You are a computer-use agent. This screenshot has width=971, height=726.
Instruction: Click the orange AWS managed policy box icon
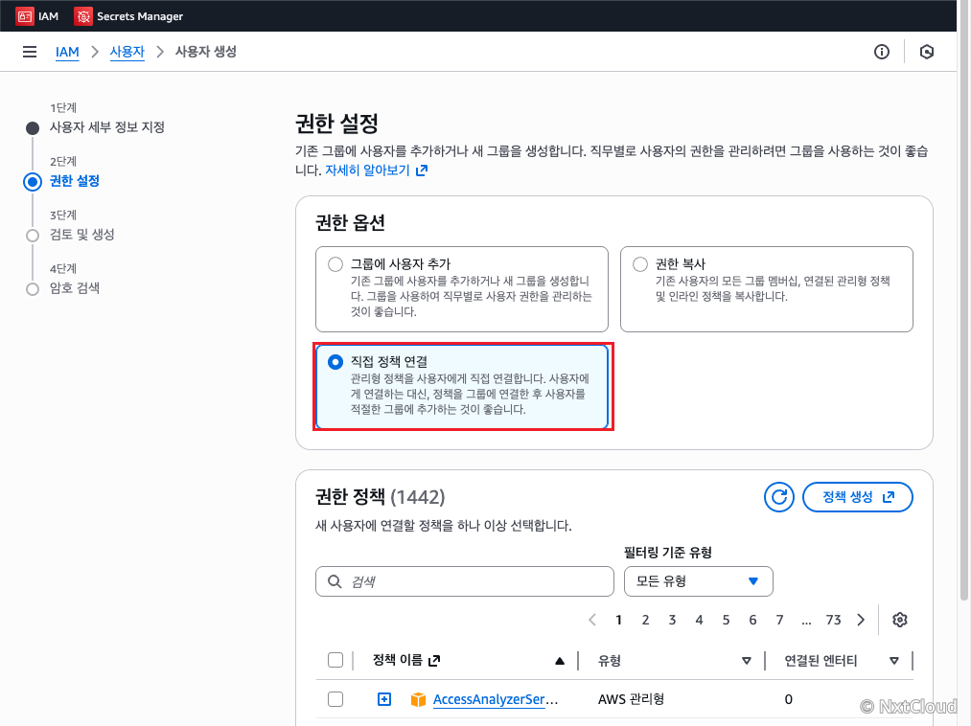418,699
